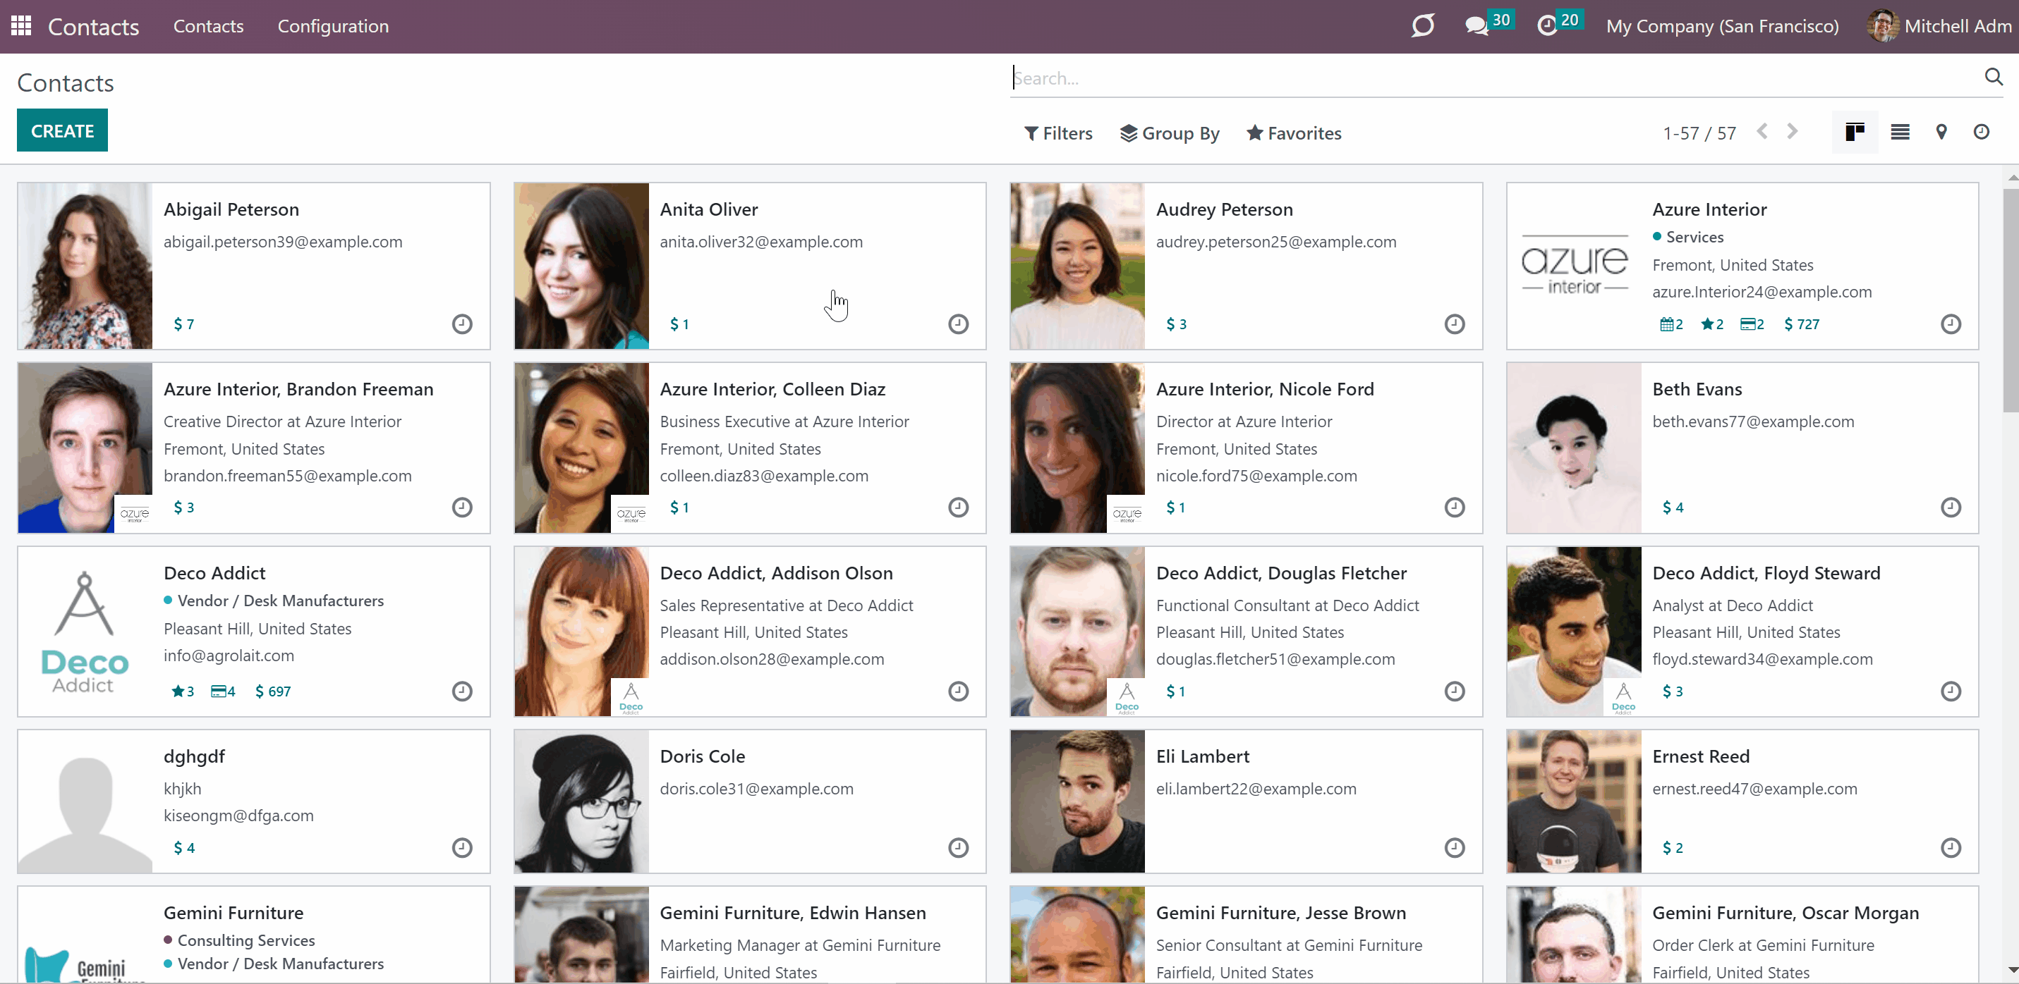Go to next page of contacts
The width and height of the screenshot is (2019, 984).
pyautogui.click(x=1793, y=132)
